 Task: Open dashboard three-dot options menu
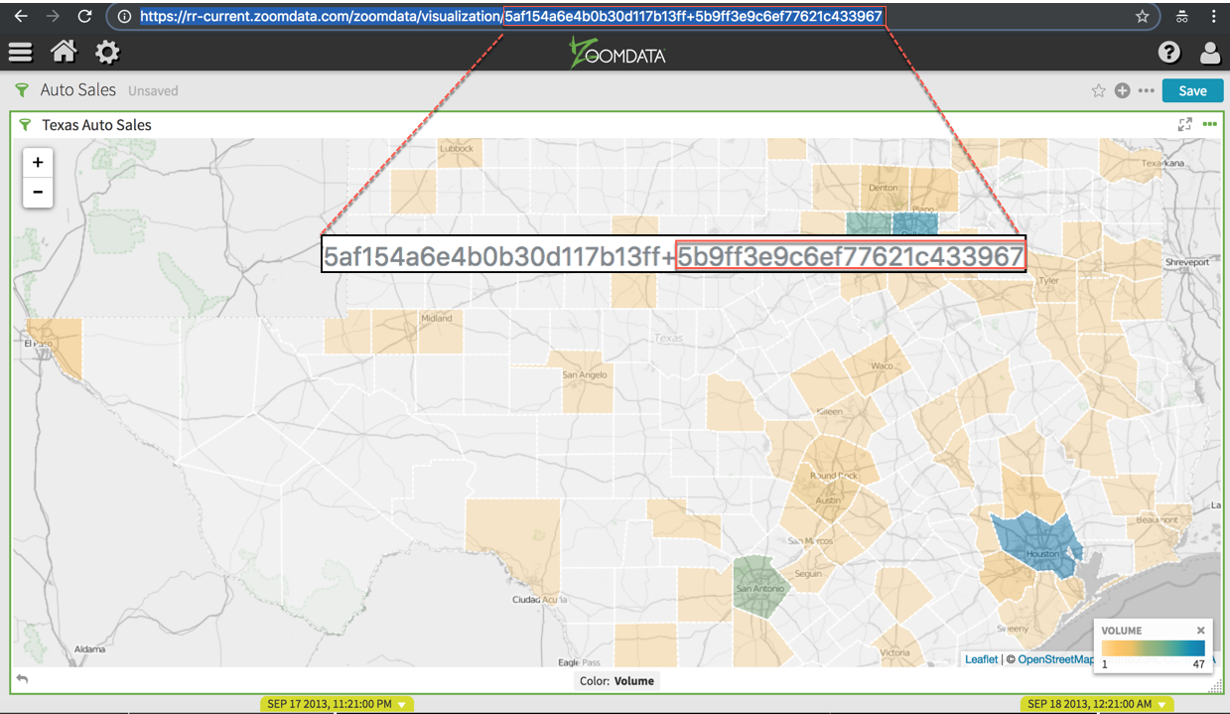pyautogui.click(x=1147, y=90)
